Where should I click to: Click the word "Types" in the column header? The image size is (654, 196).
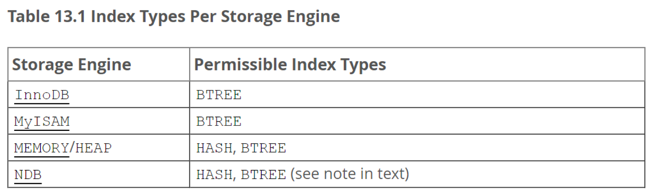click(363, 65)
